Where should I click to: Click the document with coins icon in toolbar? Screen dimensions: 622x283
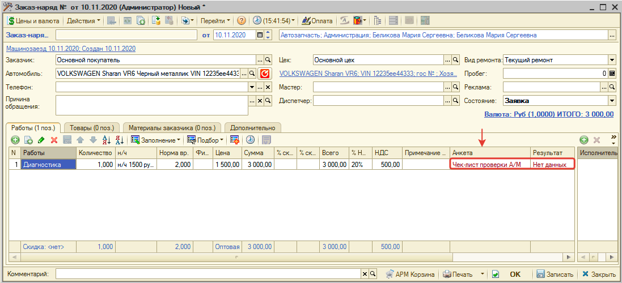[x=156, y=21]
